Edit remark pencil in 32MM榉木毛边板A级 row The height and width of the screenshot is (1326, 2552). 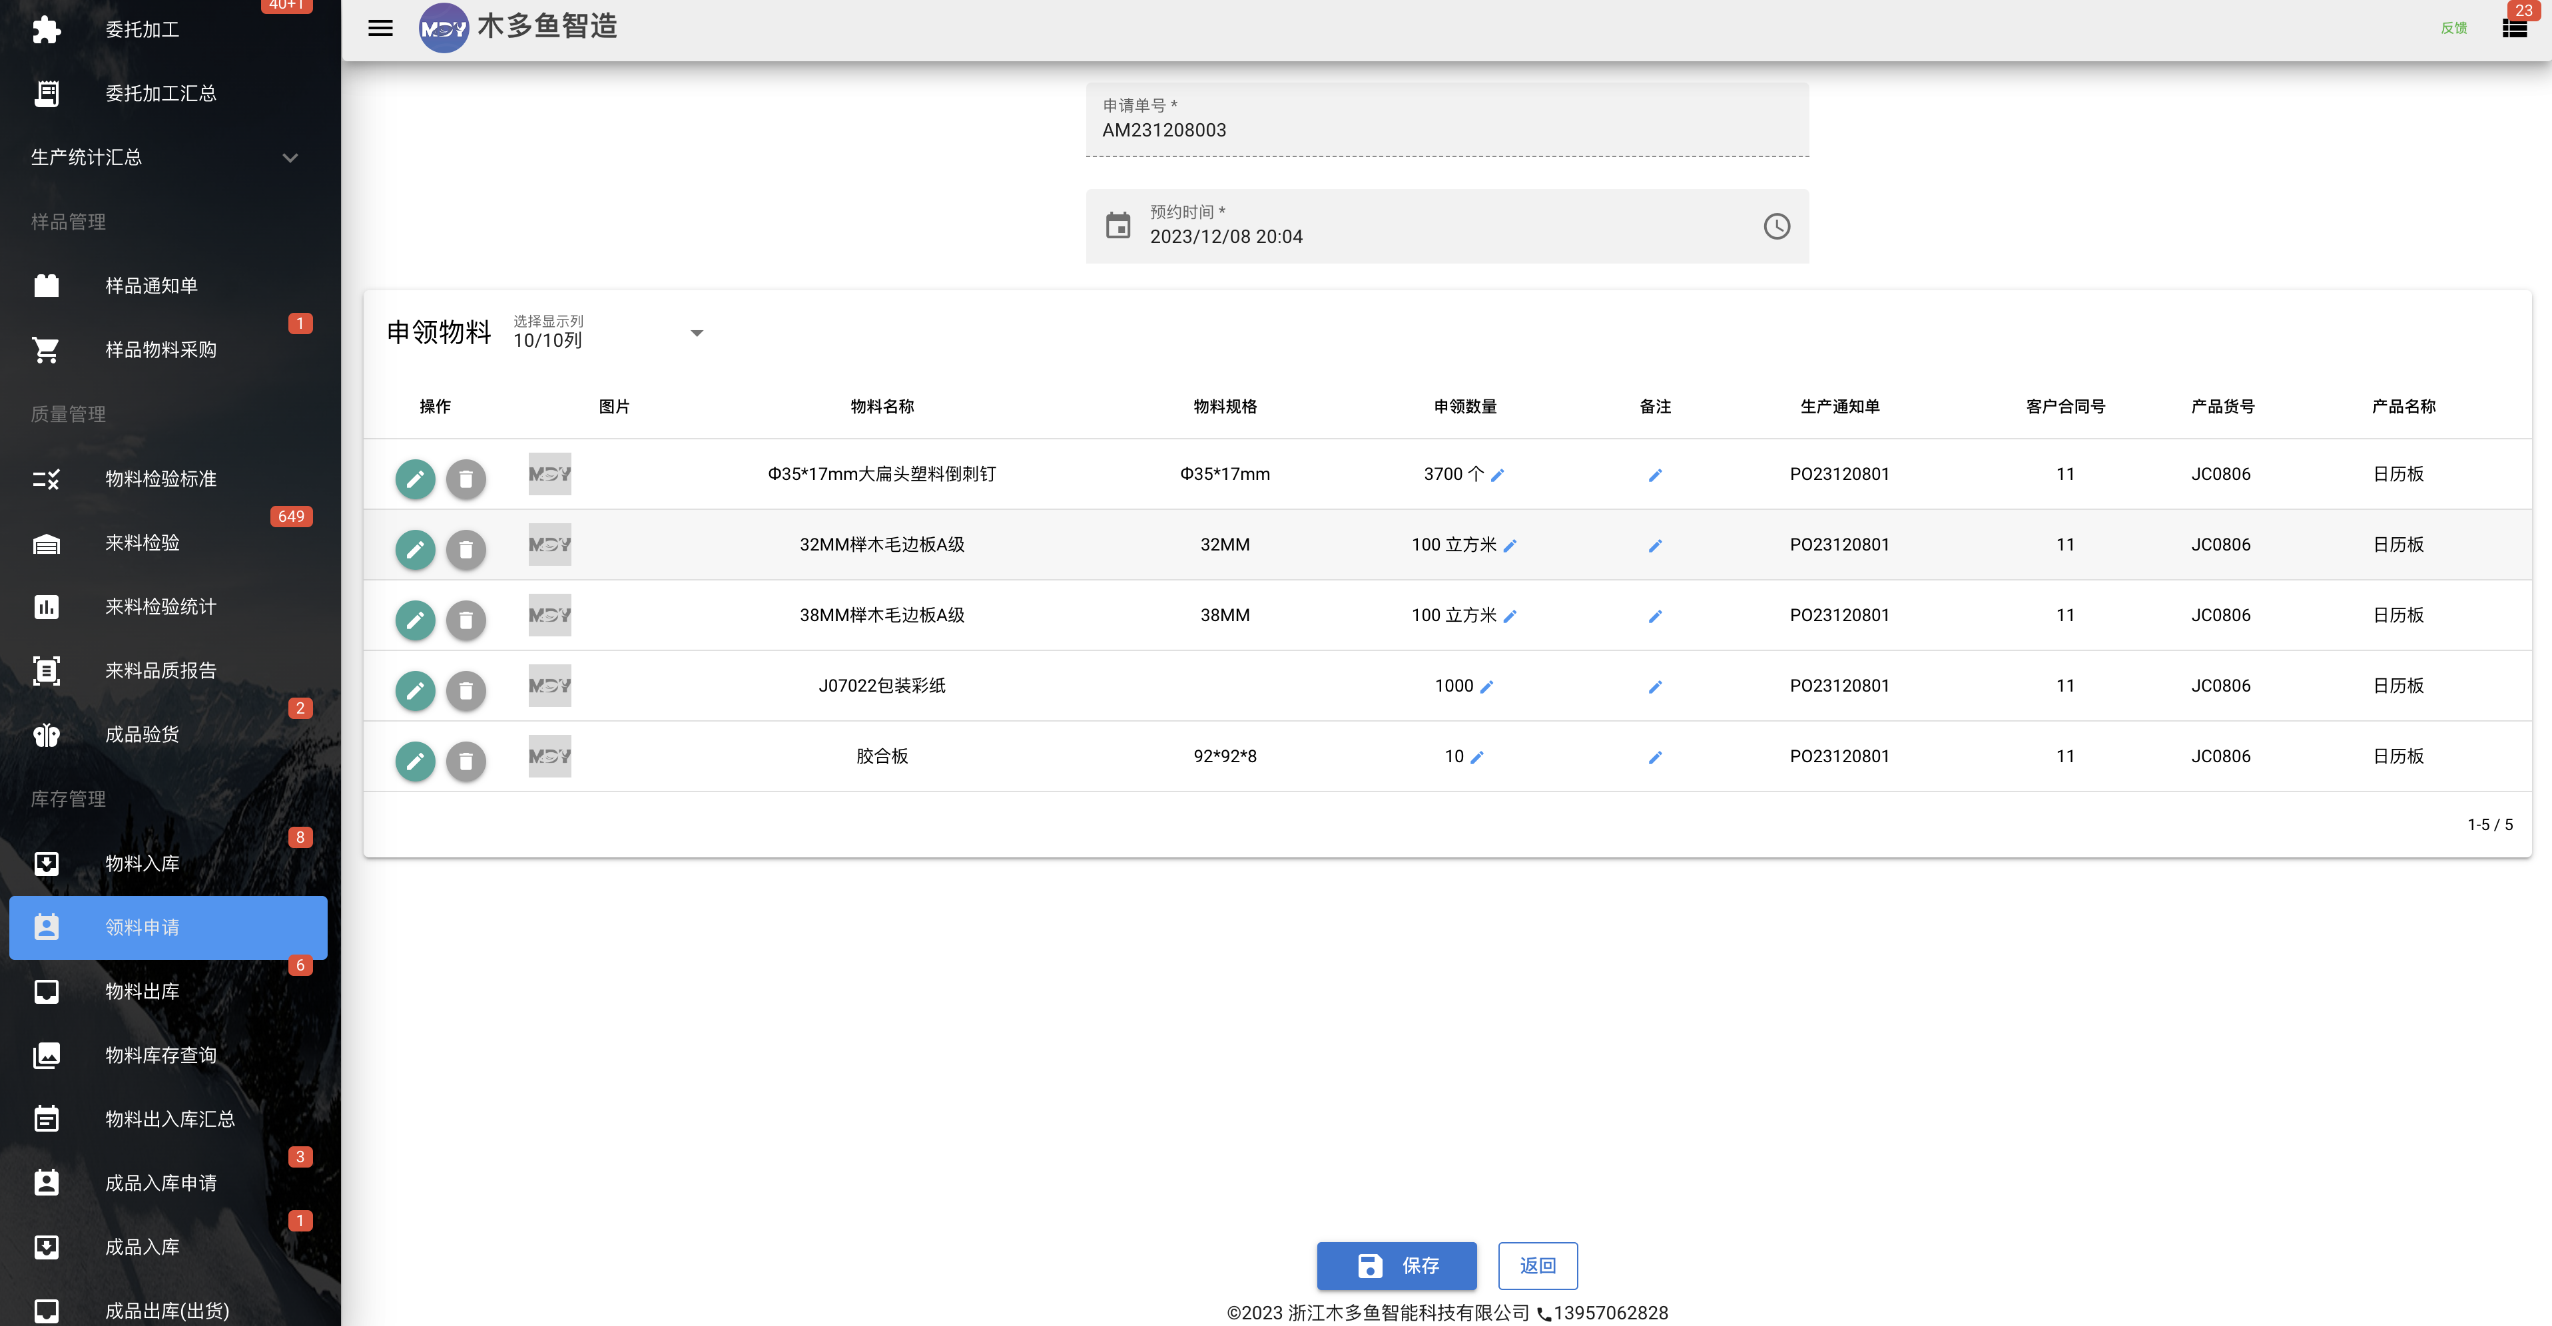tap(1656, 546)
